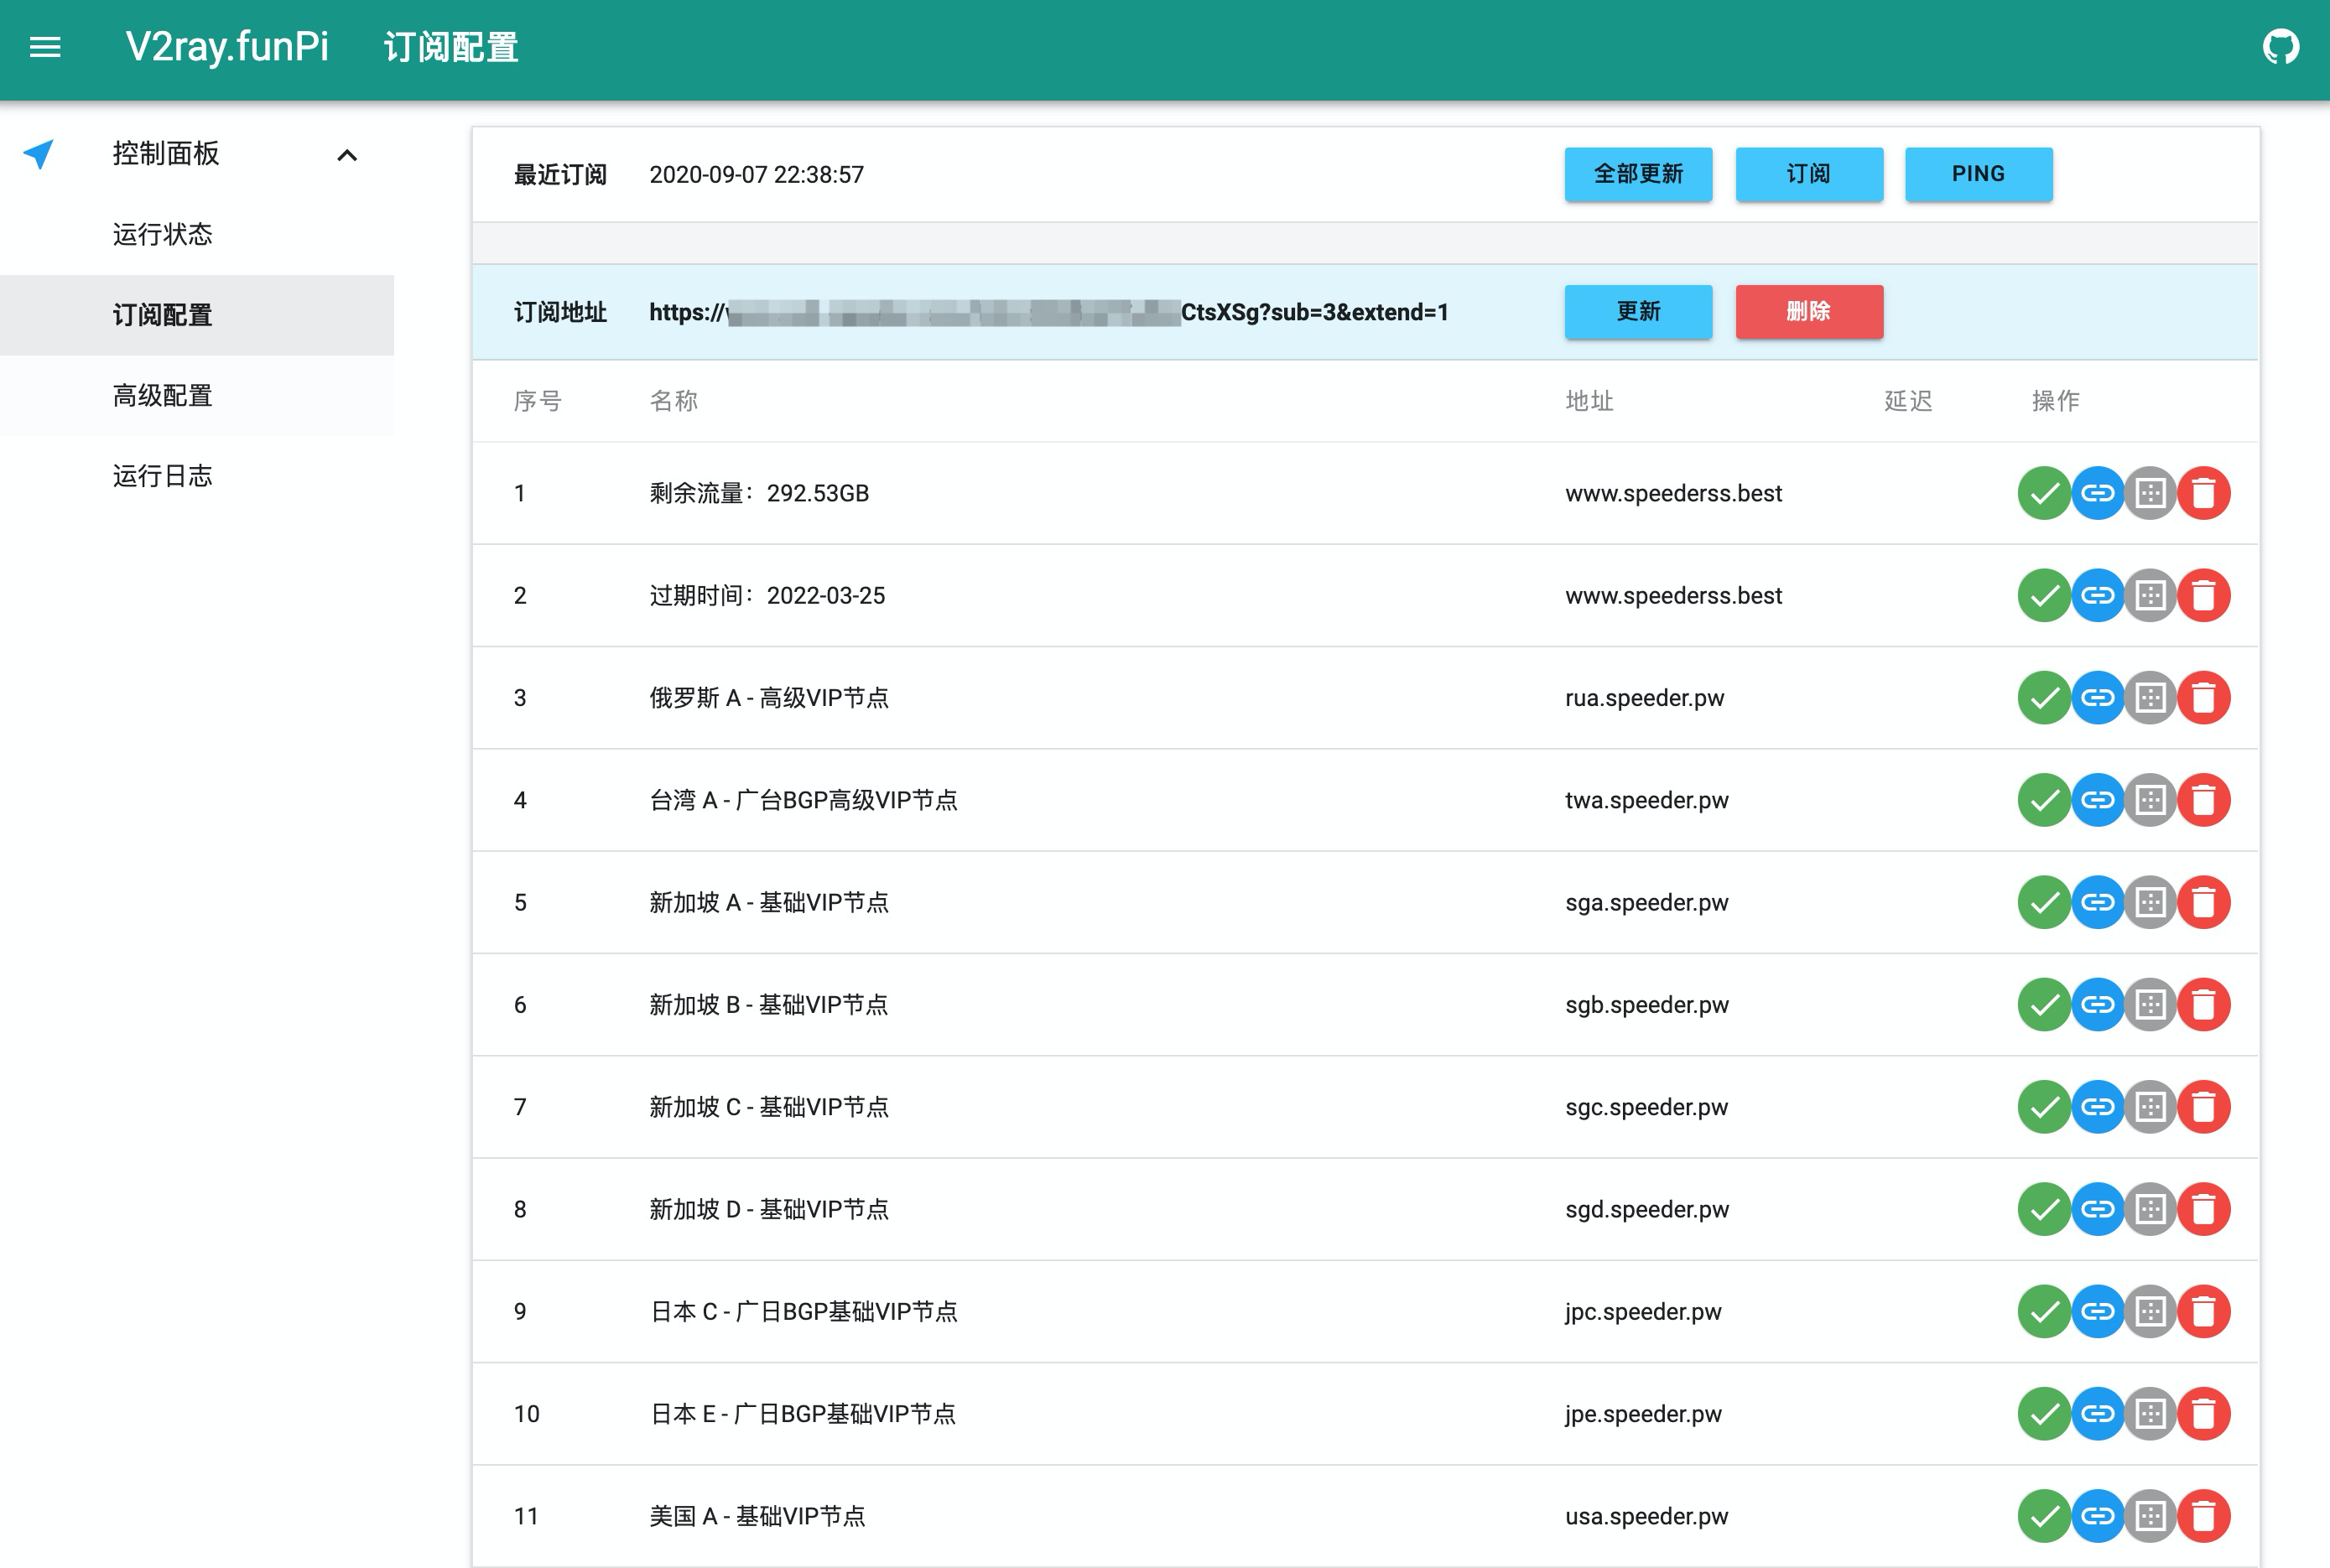Open 运行日志 in the sidebar
The width and height of the screenshot is (2330, 1568).
click(163, 476)
